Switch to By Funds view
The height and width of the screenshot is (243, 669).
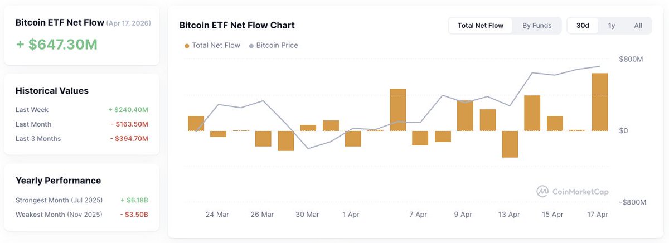537,26
